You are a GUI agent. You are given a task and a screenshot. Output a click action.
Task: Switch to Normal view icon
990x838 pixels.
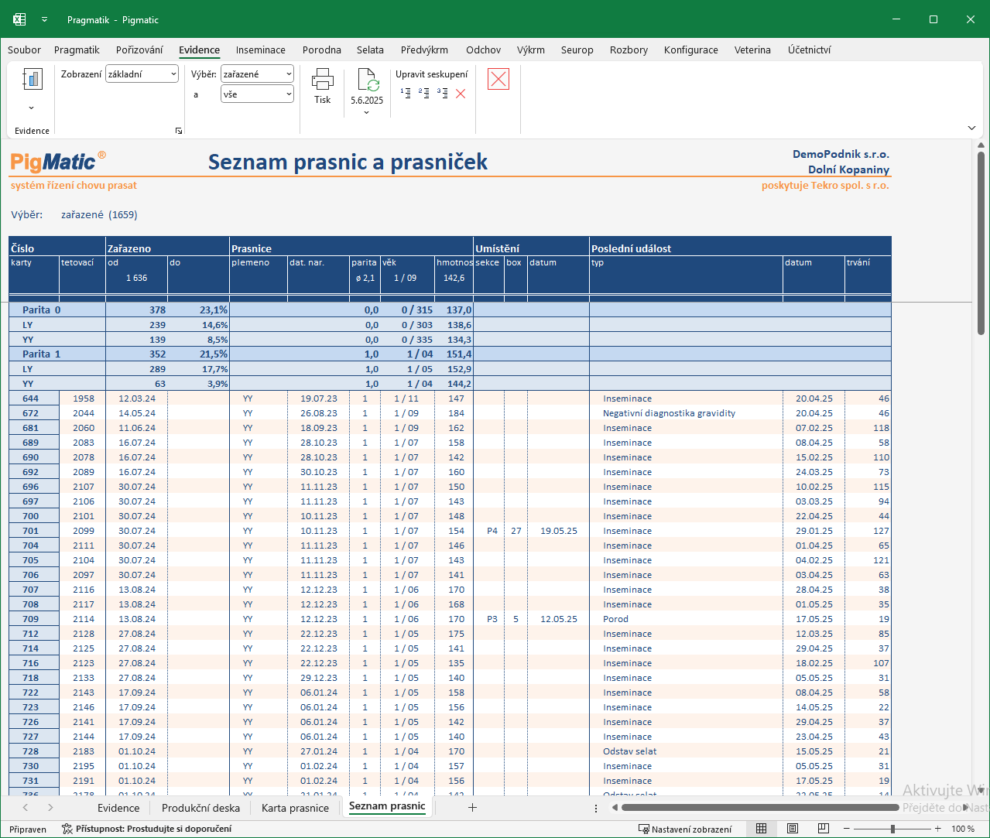761,829
